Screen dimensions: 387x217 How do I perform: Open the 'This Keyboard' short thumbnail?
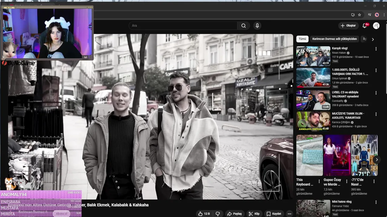coord(310,155)
